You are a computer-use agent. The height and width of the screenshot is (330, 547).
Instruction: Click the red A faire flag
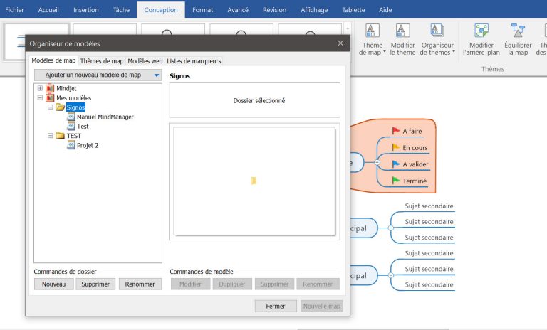pos(397,131)
